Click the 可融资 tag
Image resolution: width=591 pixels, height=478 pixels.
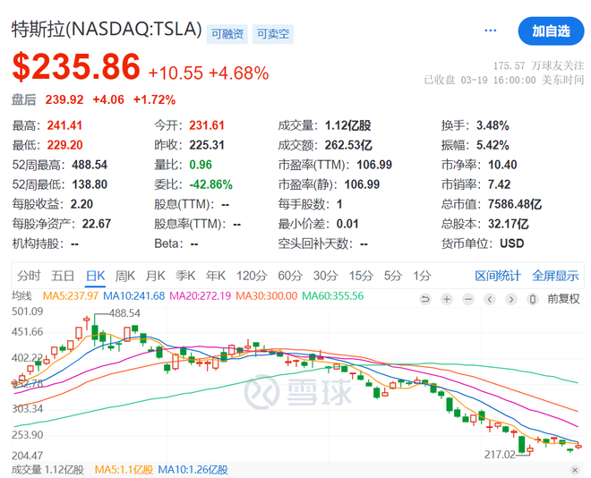[225, 34]
